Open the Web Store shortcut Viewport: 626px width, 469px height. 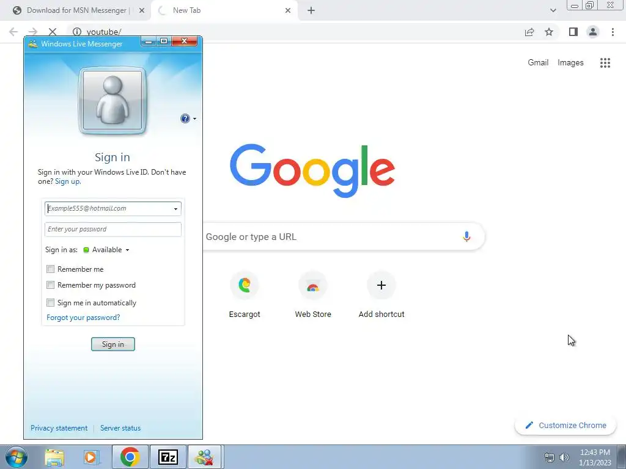pos(313,295)
